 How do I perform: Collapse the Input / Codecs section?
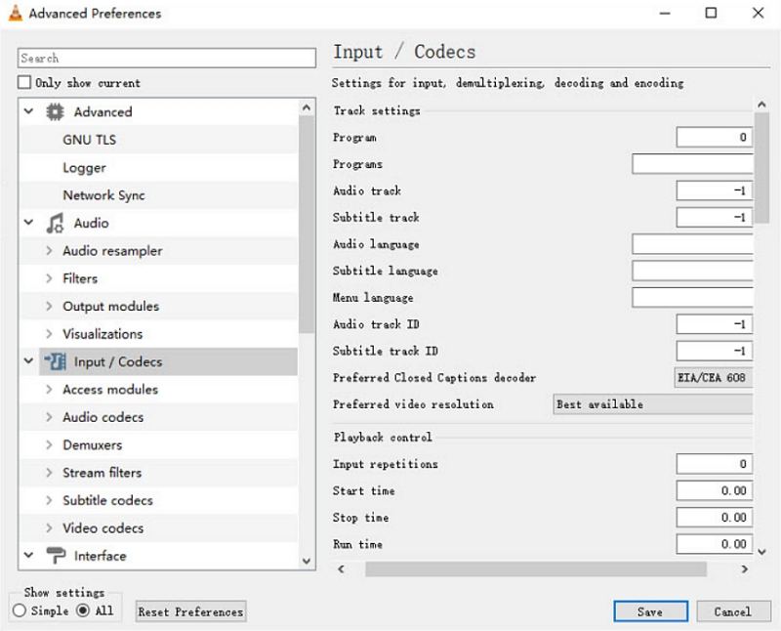point(29,360)
